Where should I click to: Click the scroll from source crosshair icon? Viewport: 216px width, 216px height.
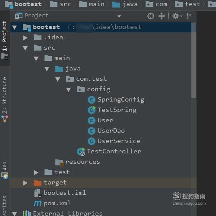151,16
